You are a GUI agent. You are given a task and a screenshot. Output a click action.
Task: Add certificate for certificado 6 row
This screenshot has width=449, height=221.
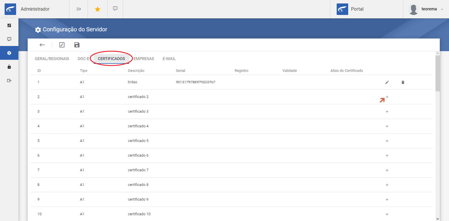[x=387, y=156]
